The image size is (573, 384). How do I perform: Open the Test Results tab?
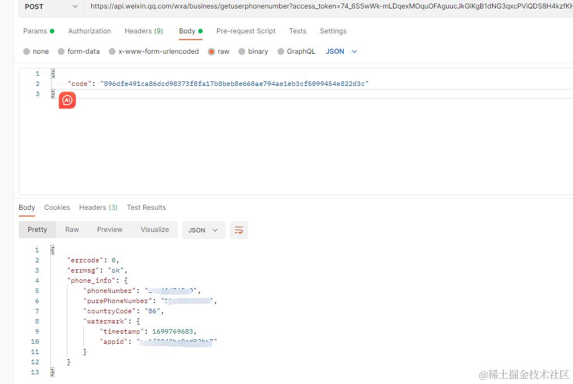[x=146, y=208]
